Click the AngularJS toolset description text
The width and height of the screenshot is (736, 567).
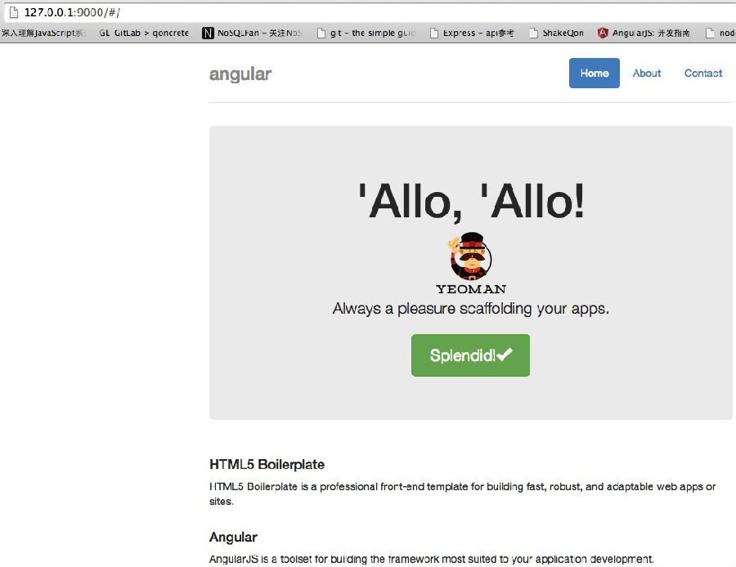pyautogui.click(x=431, y=559)
